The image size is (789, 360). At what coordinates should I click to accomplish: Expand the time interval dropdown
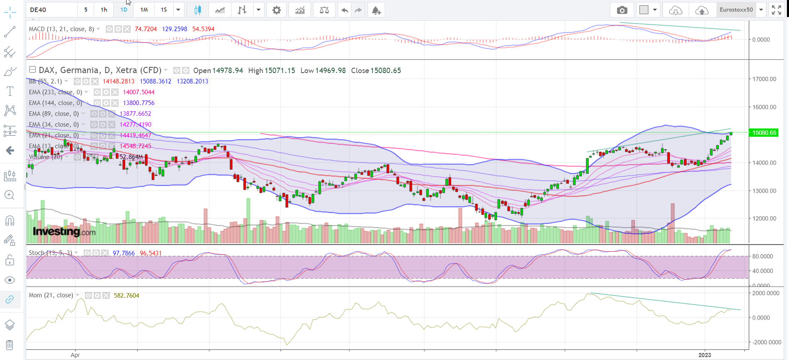(178, 10)
